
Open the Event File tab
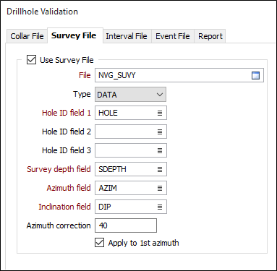pyautogui.click(x=173, y=36)
